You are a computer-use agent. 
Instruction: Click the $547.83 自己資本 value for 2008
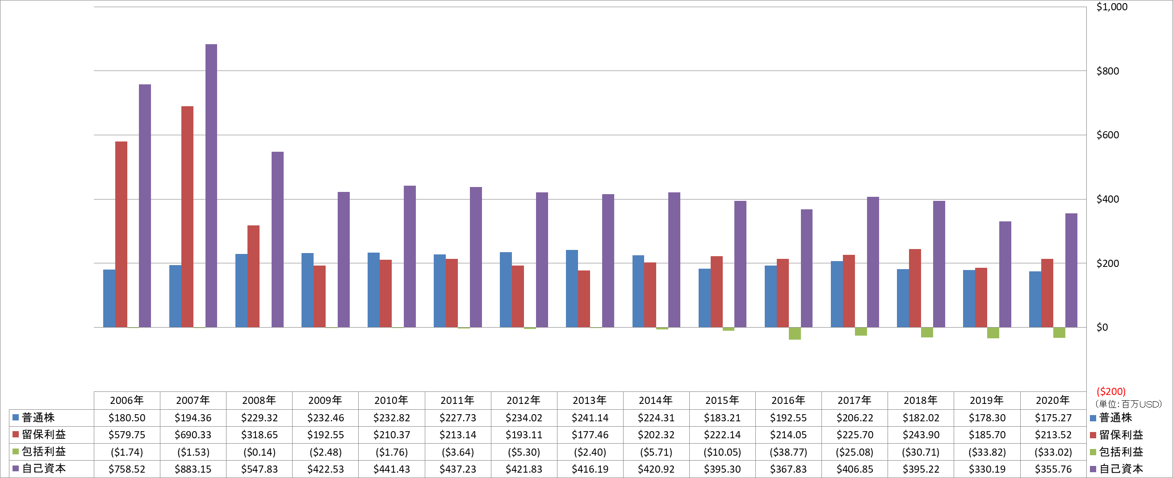(x=259, y=469)
